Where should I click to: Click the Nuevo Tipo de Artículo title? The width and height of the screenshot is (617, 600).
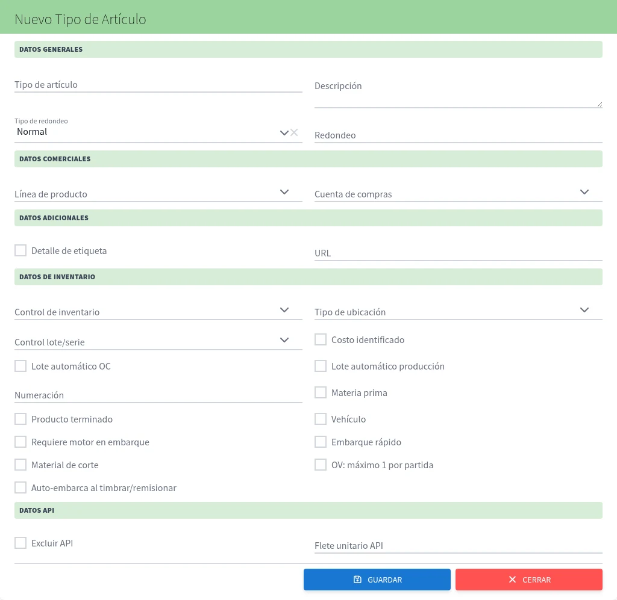click(x=80, y=19)
